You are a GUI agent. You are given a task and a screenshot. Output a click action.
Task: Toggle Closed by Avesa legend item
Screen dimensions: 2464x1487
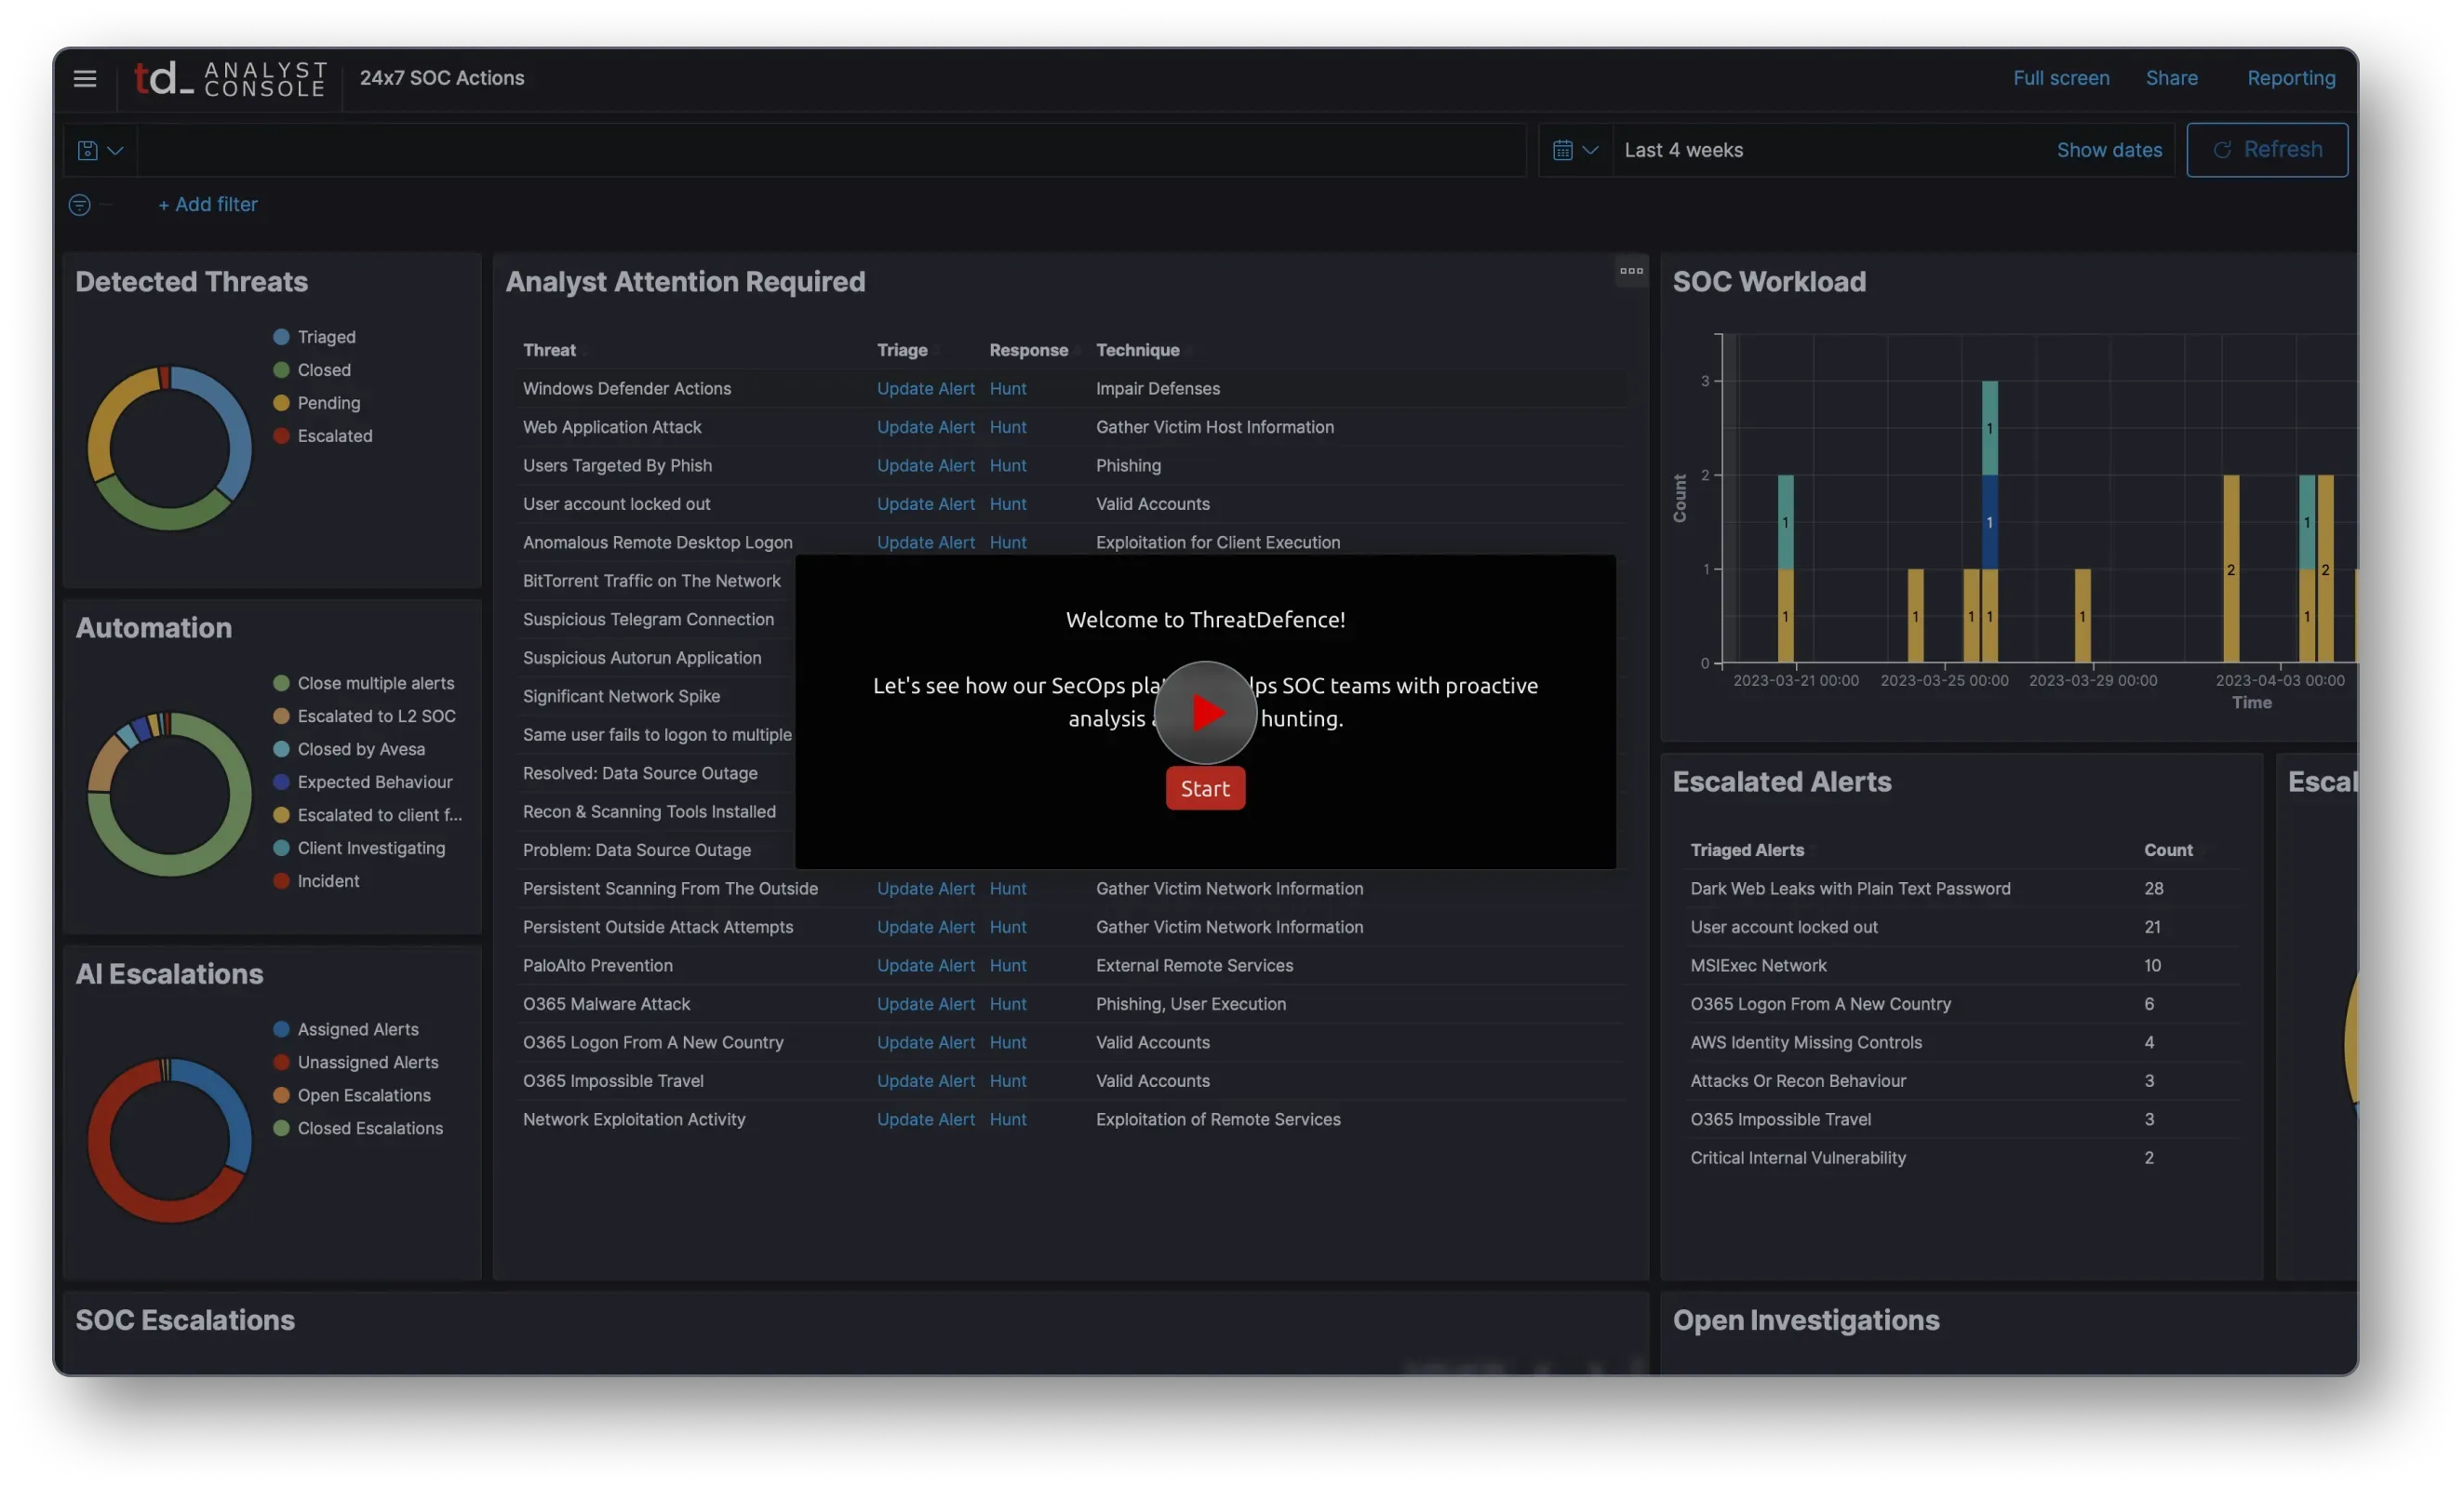point(349,749)
